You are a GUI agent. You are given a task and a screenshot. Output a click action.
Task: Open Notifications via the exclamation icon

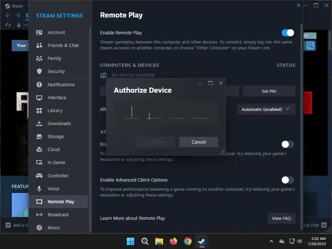(39, 85)
